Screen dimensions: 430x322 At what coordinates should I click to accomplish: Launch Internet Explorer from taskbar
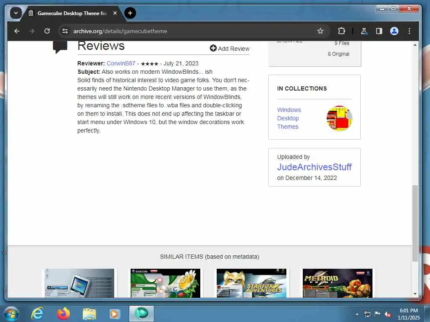tap(37, 314)
